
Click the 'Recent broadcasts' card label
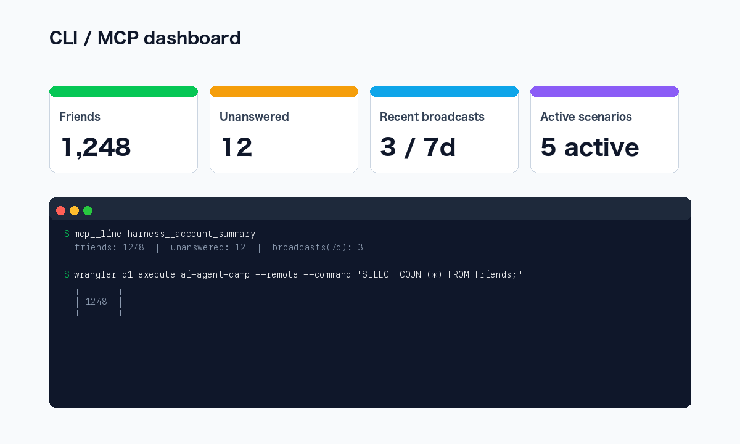pos(432,117)
